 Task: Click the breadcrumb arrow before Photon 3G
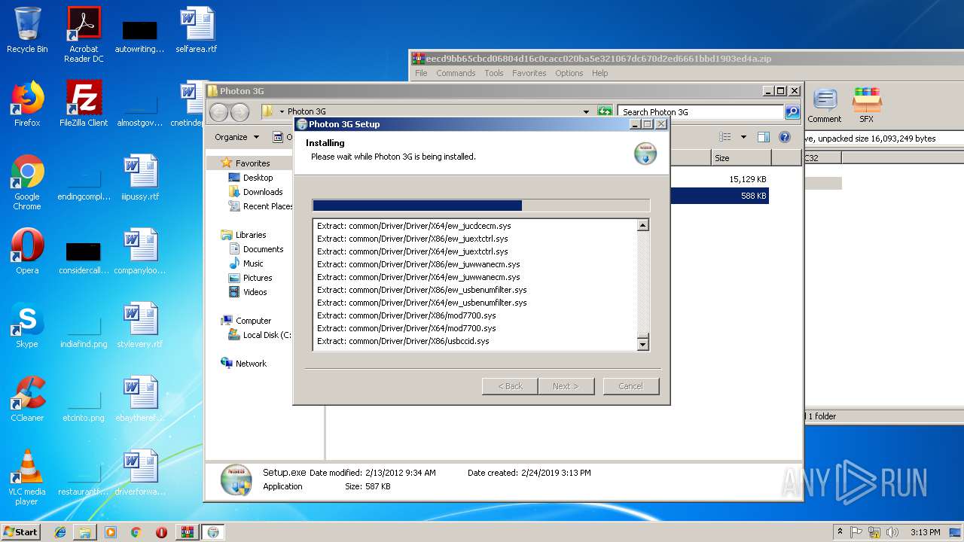click(281, 112)
